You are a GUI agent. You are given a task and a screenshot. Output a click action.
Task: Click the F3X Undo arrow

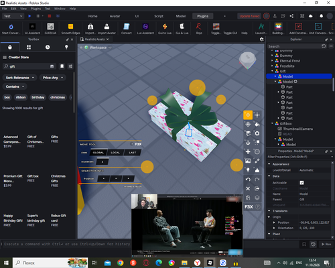pyautogui.click(x=248, y=180)
